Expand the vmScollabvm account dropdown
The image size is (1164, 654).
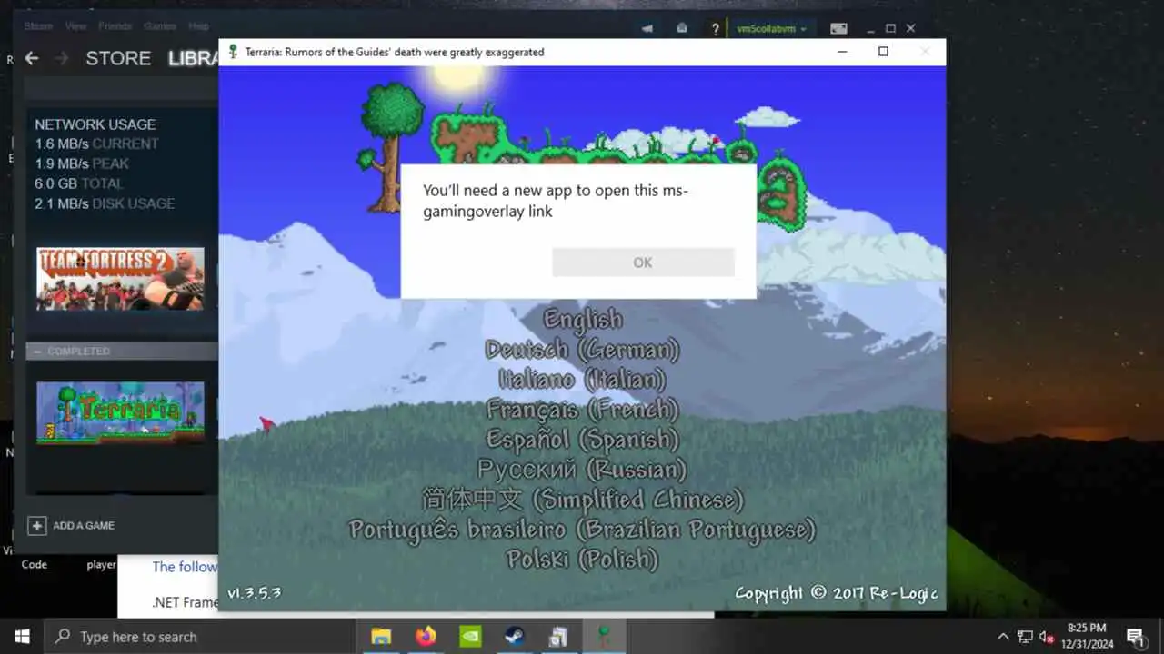tap(772, 28)
